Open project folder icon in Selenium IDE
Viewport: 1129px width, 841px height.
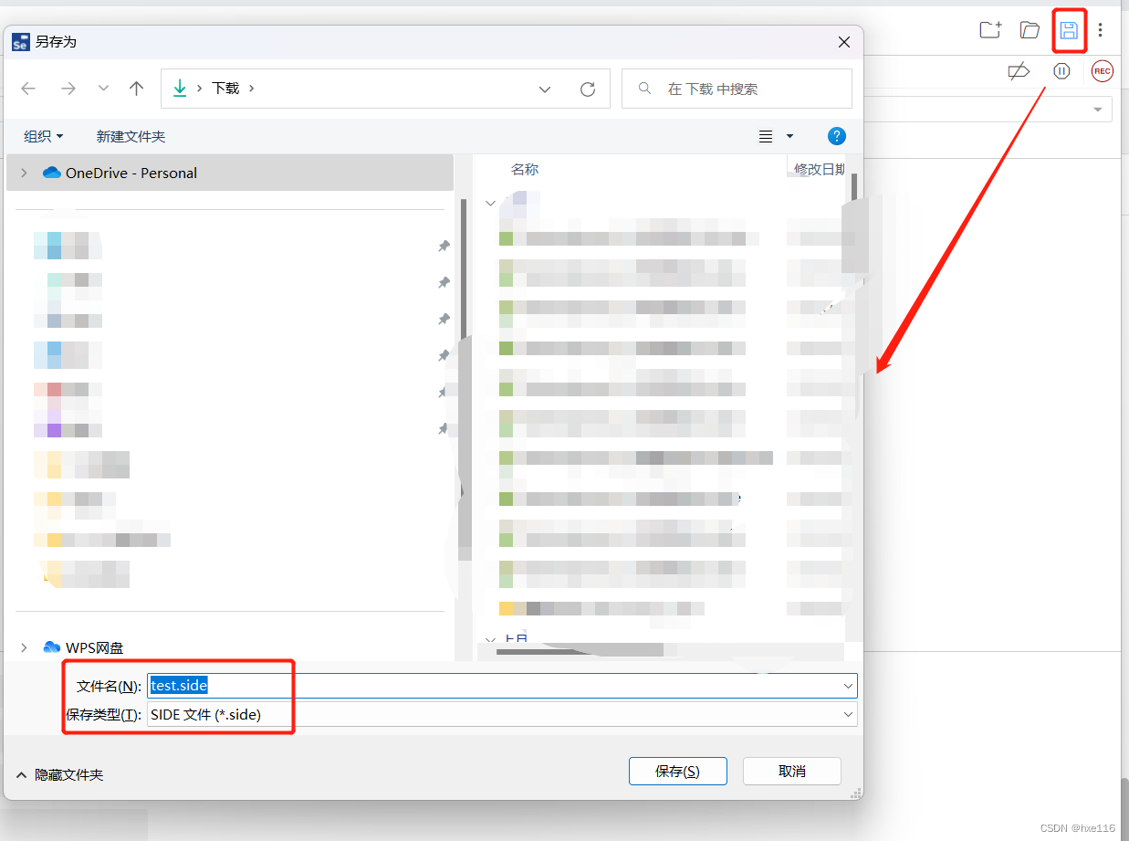[x=1030, y=30]
